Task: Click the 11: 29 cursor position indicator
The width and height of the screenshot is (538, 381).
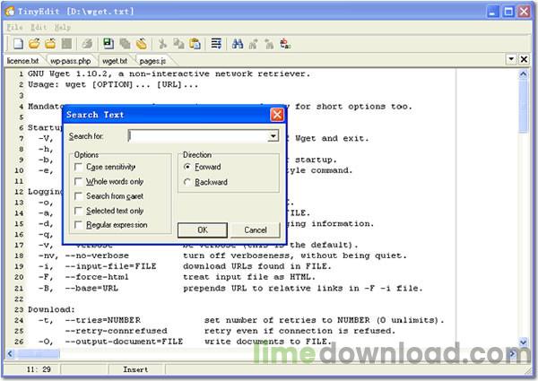Action: pyautogui.click(x=39, y=369)
